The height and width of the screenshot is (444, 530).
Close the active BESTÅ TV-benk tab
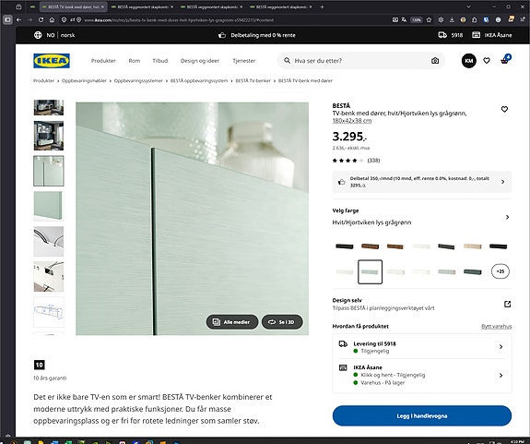102,6
